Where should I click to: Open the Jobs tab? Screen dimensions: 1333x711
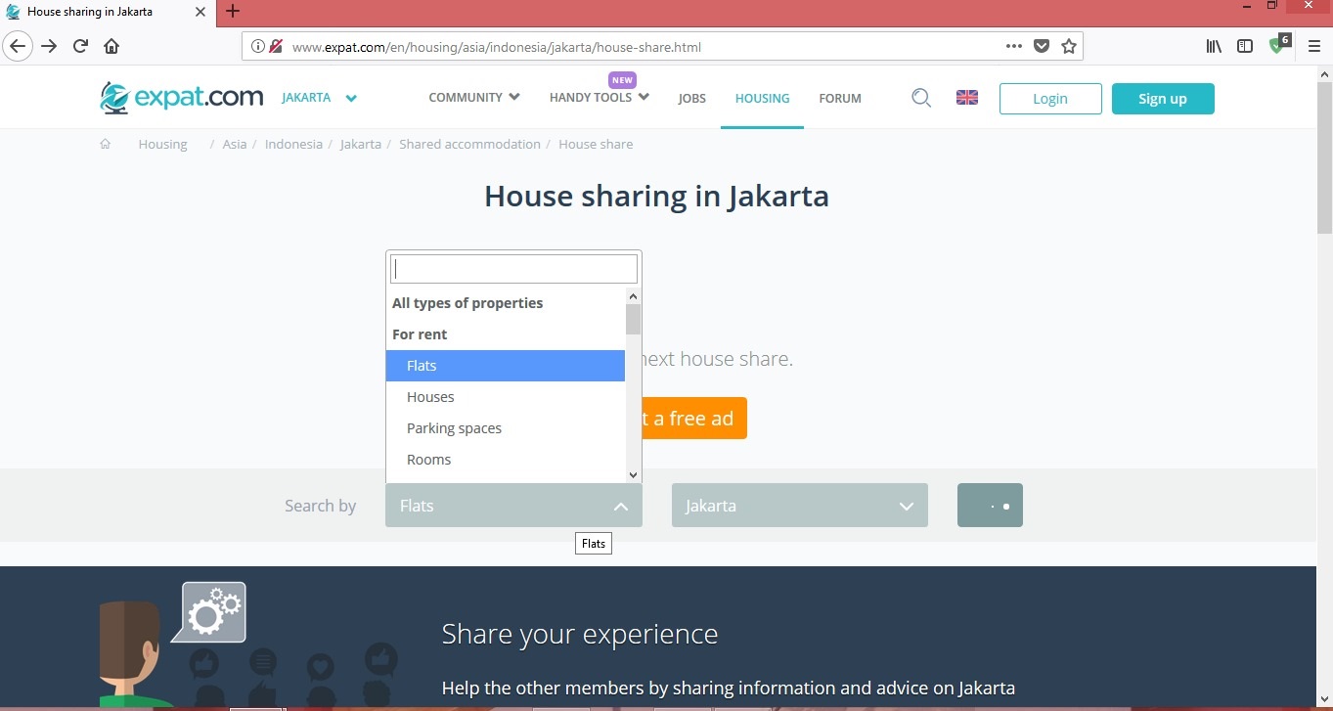click(691, 99)
